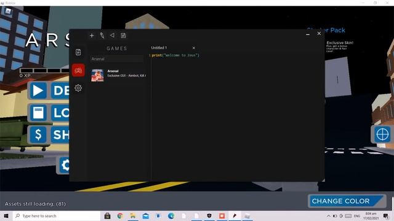Click the syringe inject icon in toolbar
This screenshot has height=221, width=394.
click(x=102, y=36)
